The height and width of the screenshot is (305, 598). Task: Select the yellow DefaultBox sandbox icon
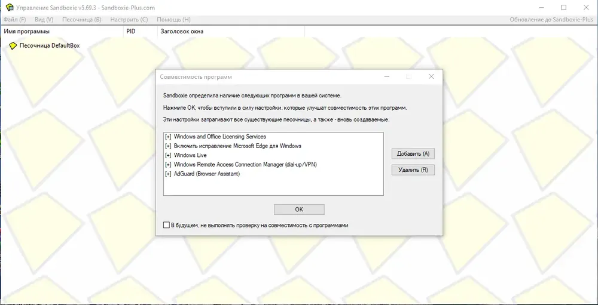tap(13, 46)
